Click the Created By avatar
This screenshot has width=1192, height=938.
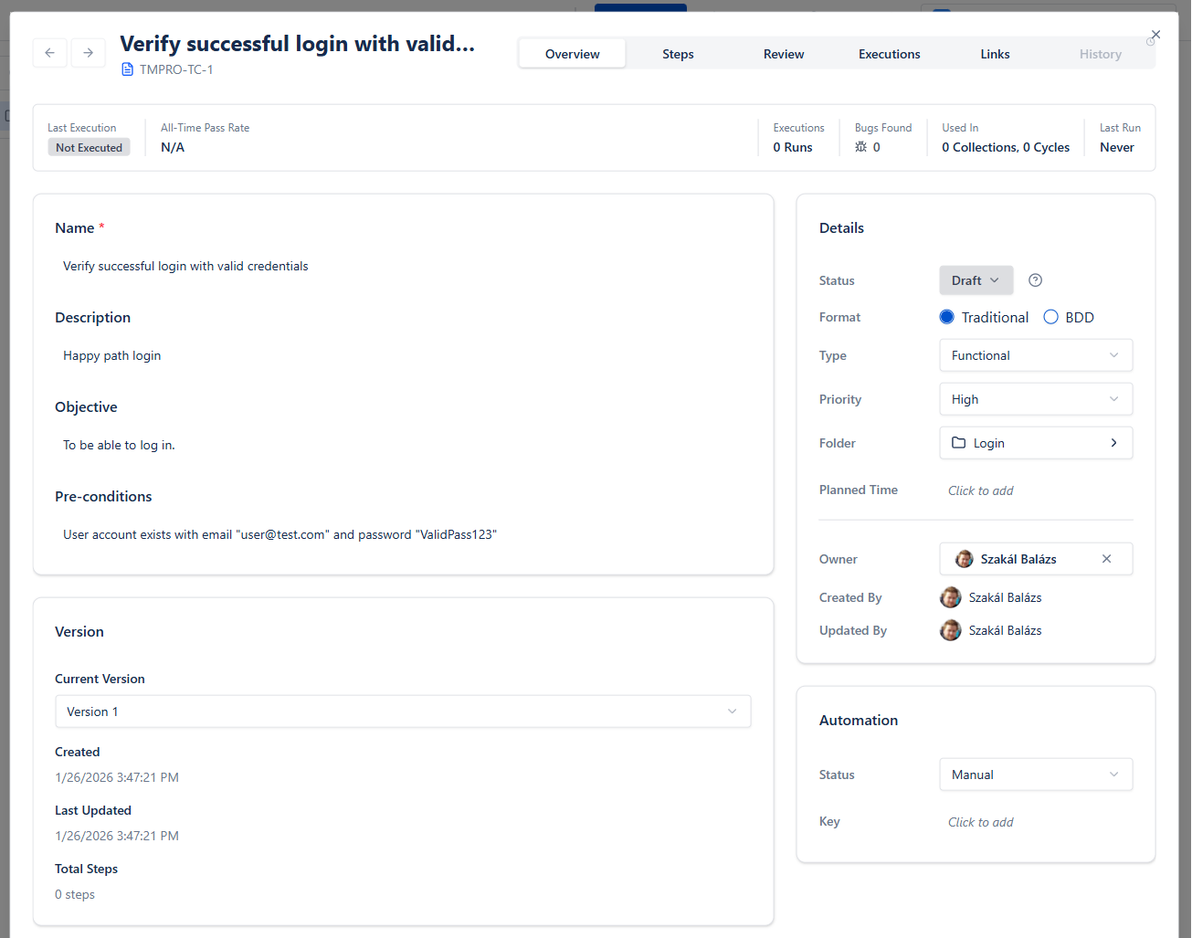click(950, 596)
